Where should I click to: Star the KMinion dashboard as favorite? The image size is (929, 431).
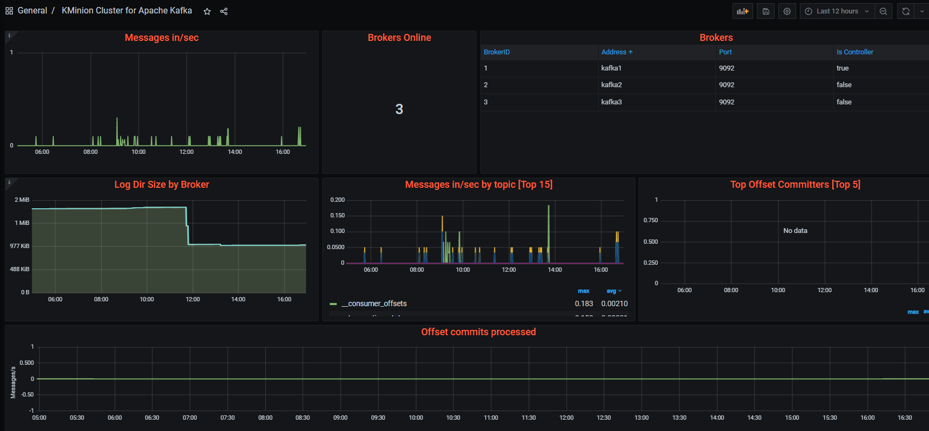[x=207, y=11]
